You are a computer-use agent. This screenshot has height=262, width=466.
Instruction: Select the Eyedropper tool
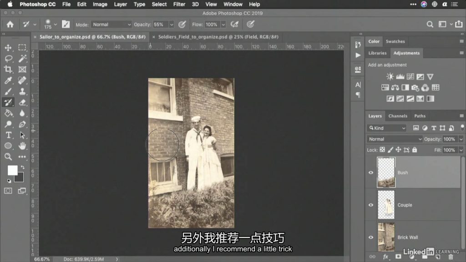point(8,81)
